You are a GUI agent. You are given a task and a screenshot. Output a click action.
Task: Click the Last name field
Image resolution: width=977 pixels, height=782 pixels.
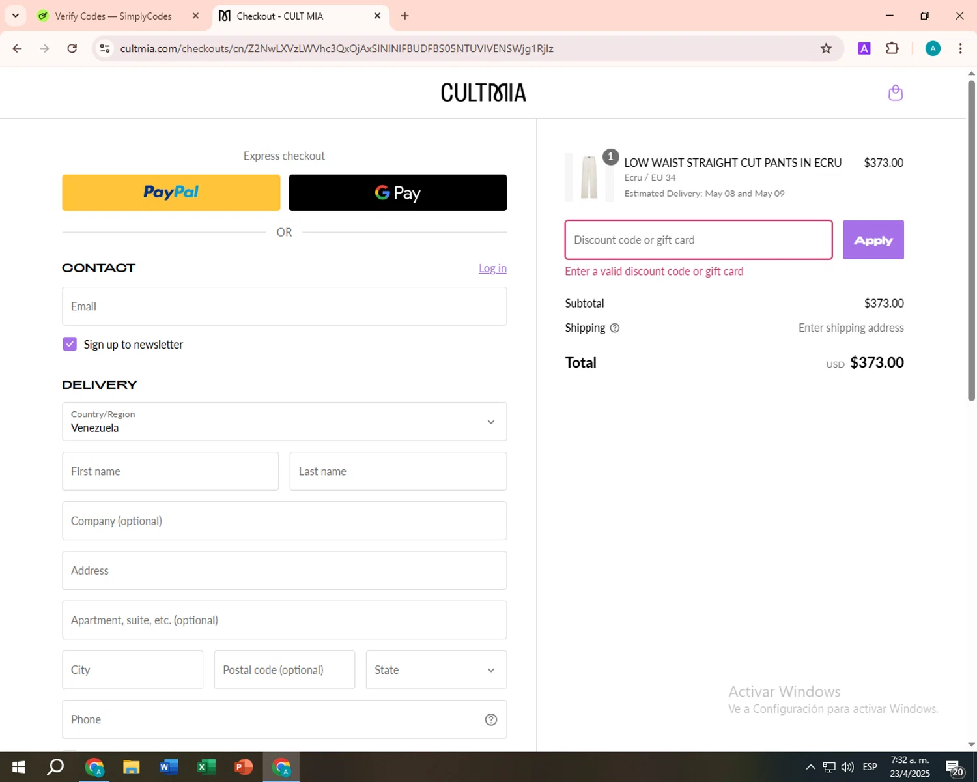pyautogui.click(x=398, y=471)
